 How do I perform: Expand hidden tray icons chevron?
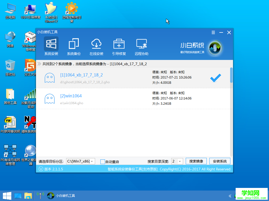coord(230,196)
